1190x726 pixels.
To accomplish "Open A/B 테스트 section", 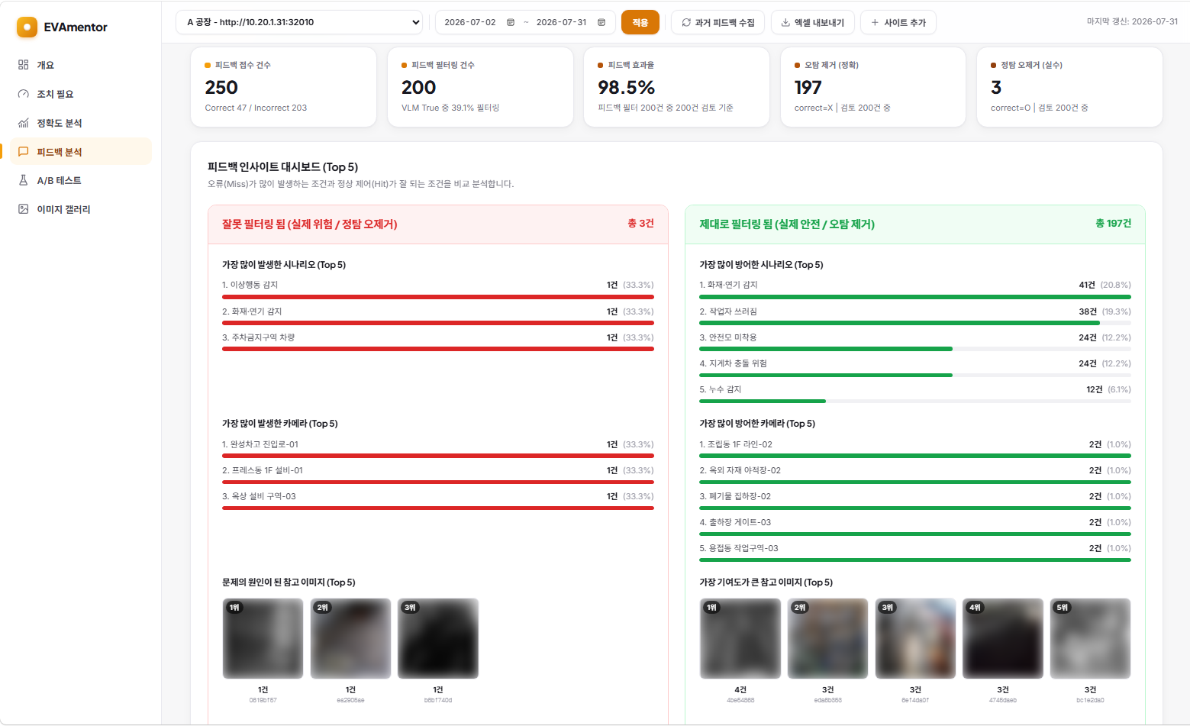I will [81, 180].
